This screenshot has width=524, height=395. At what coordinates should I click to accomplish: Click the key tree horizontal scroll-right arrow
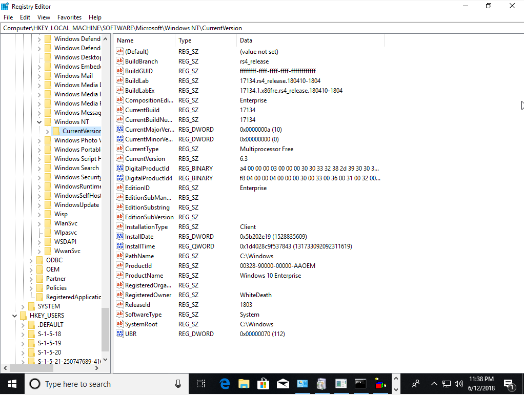click(97, 368)
